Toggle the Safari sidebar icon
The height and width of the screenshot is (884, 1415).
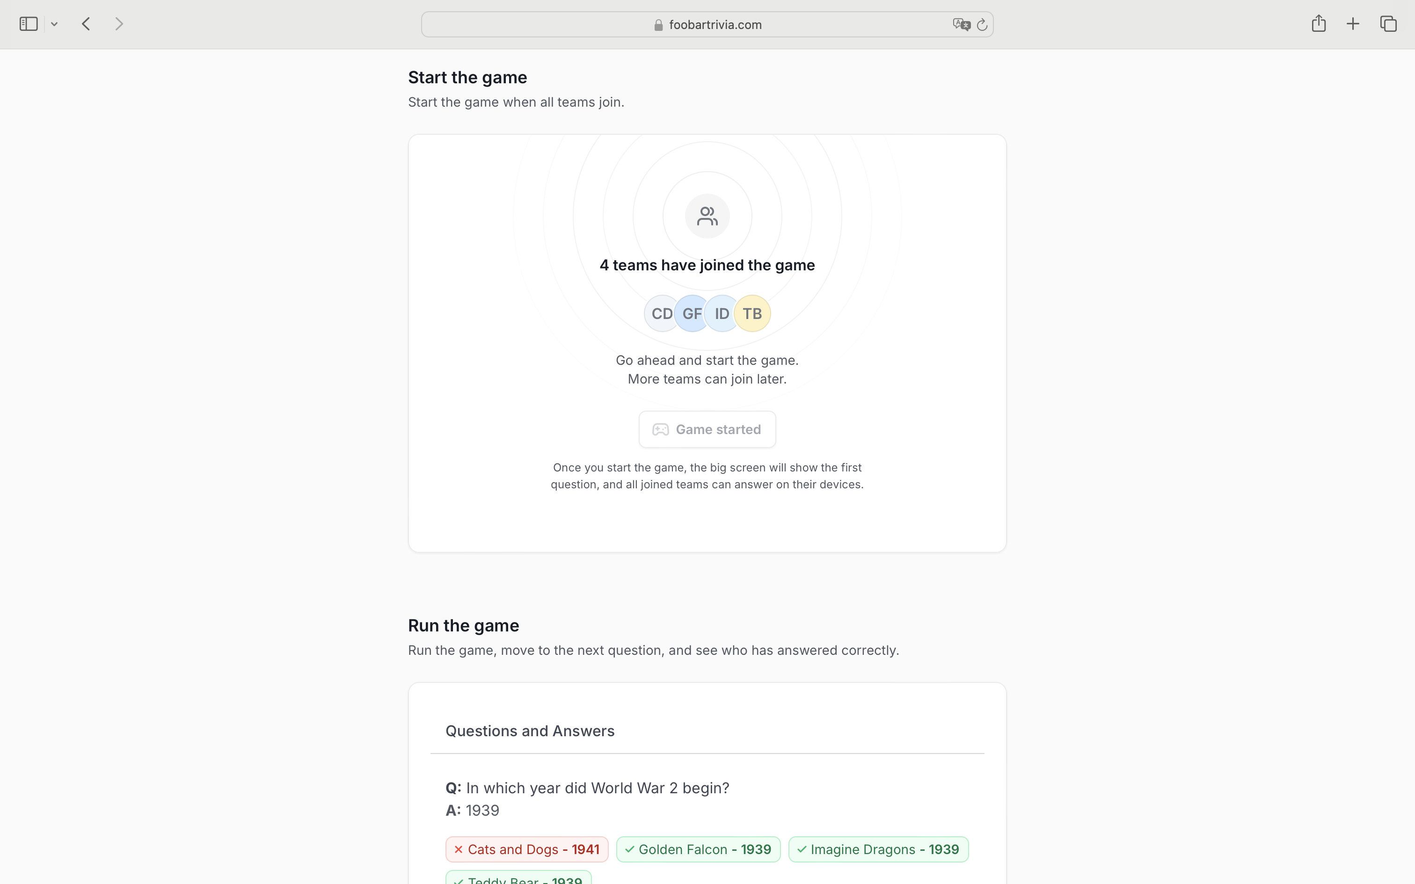[x=28, y=24]
